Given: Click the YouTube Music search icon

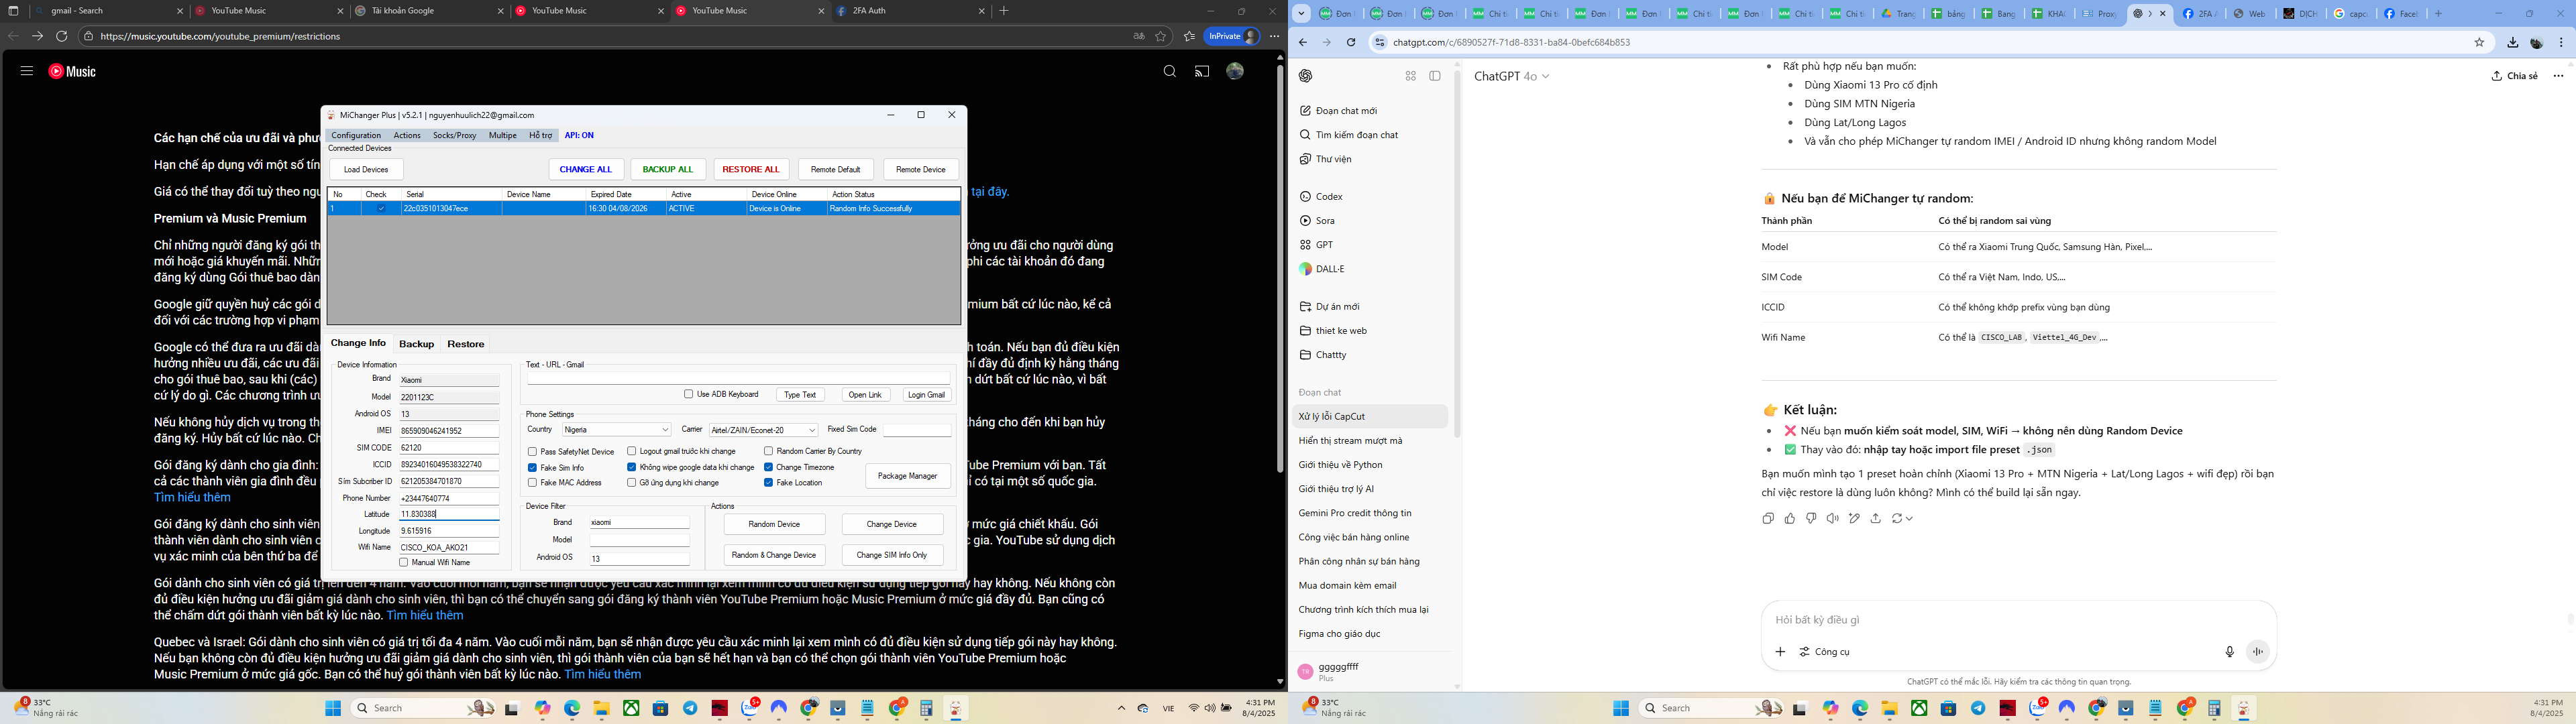Looking at the screenshot, I should tap(1169, 71).
